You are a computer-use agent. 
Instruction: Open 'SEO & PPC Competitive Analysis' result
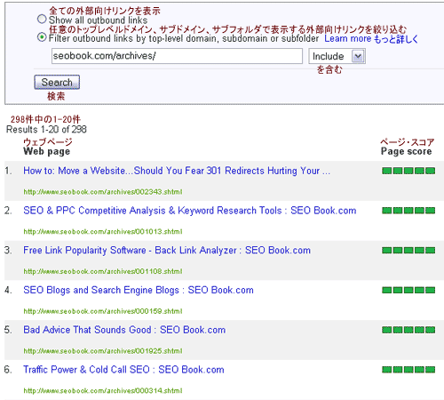click(190, 211)
